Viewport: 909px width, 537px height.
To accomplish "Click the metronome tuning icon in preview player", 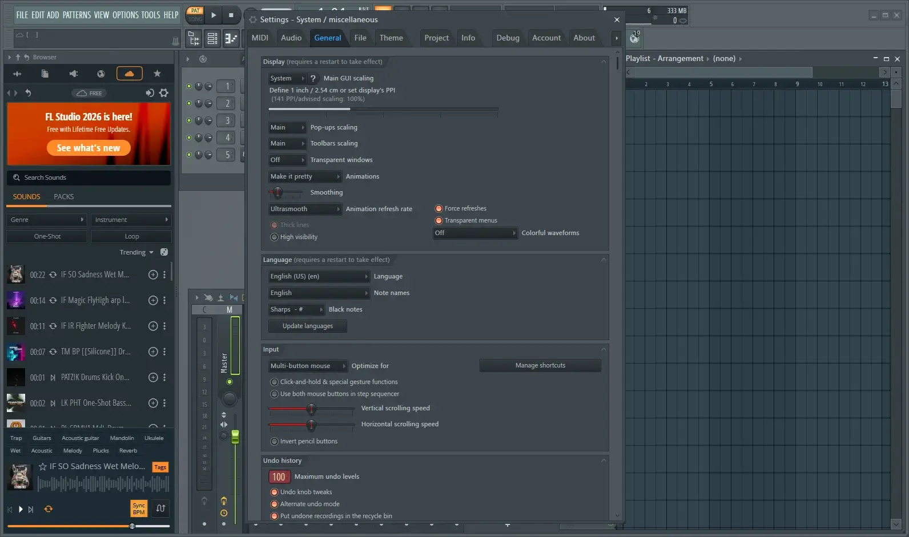I will click(161, 508).
